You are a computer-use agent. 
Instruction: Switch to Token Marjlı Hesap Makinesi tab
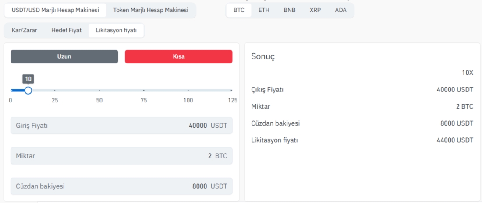[151, 10]
